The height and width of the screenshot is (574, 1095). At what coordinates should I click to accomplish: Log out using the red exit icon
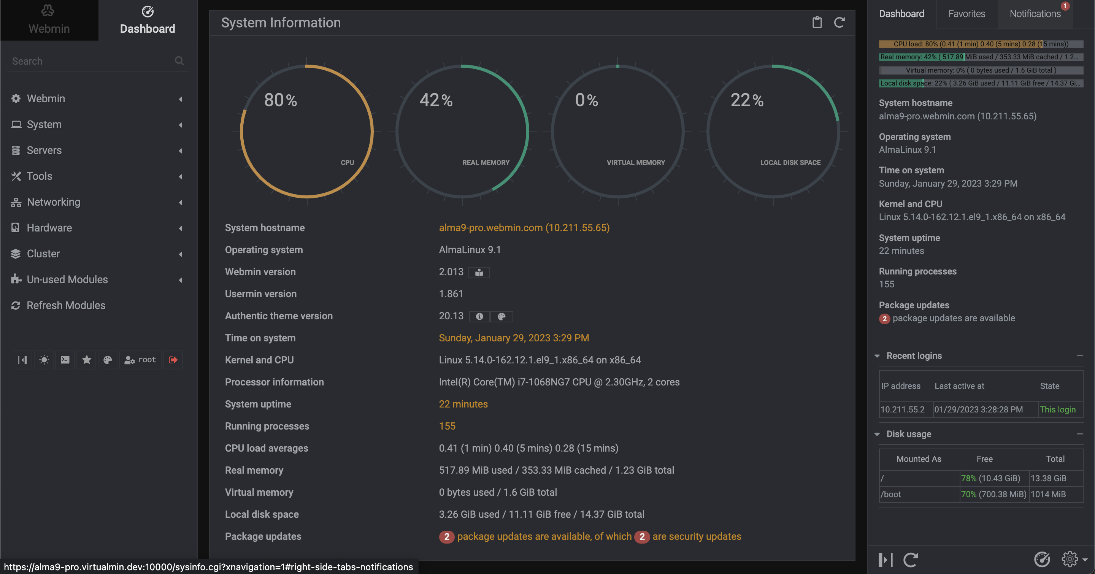click(173, 360)
